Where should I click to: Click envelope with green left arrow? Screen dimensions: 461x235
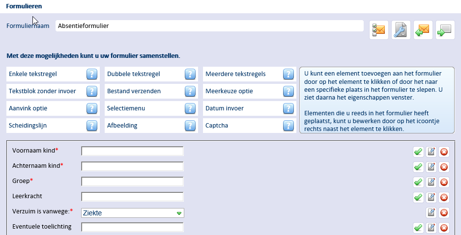pyautogui.click(x=423, y=30)
